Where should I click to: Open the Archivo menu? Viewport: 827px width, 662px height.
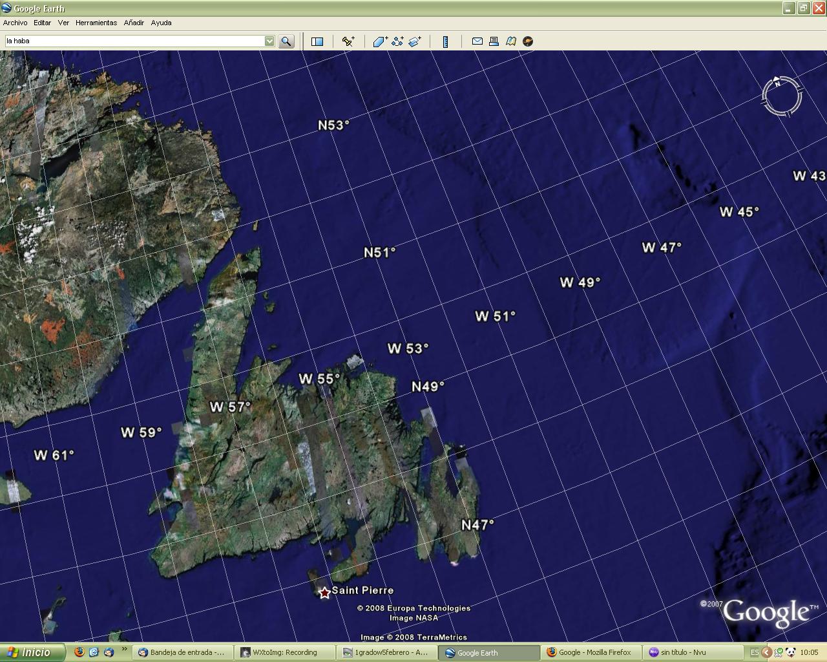point(16,23)
